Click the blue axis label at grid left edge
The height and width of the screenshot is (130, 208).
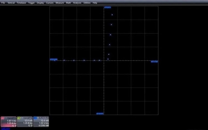point(54,59)
